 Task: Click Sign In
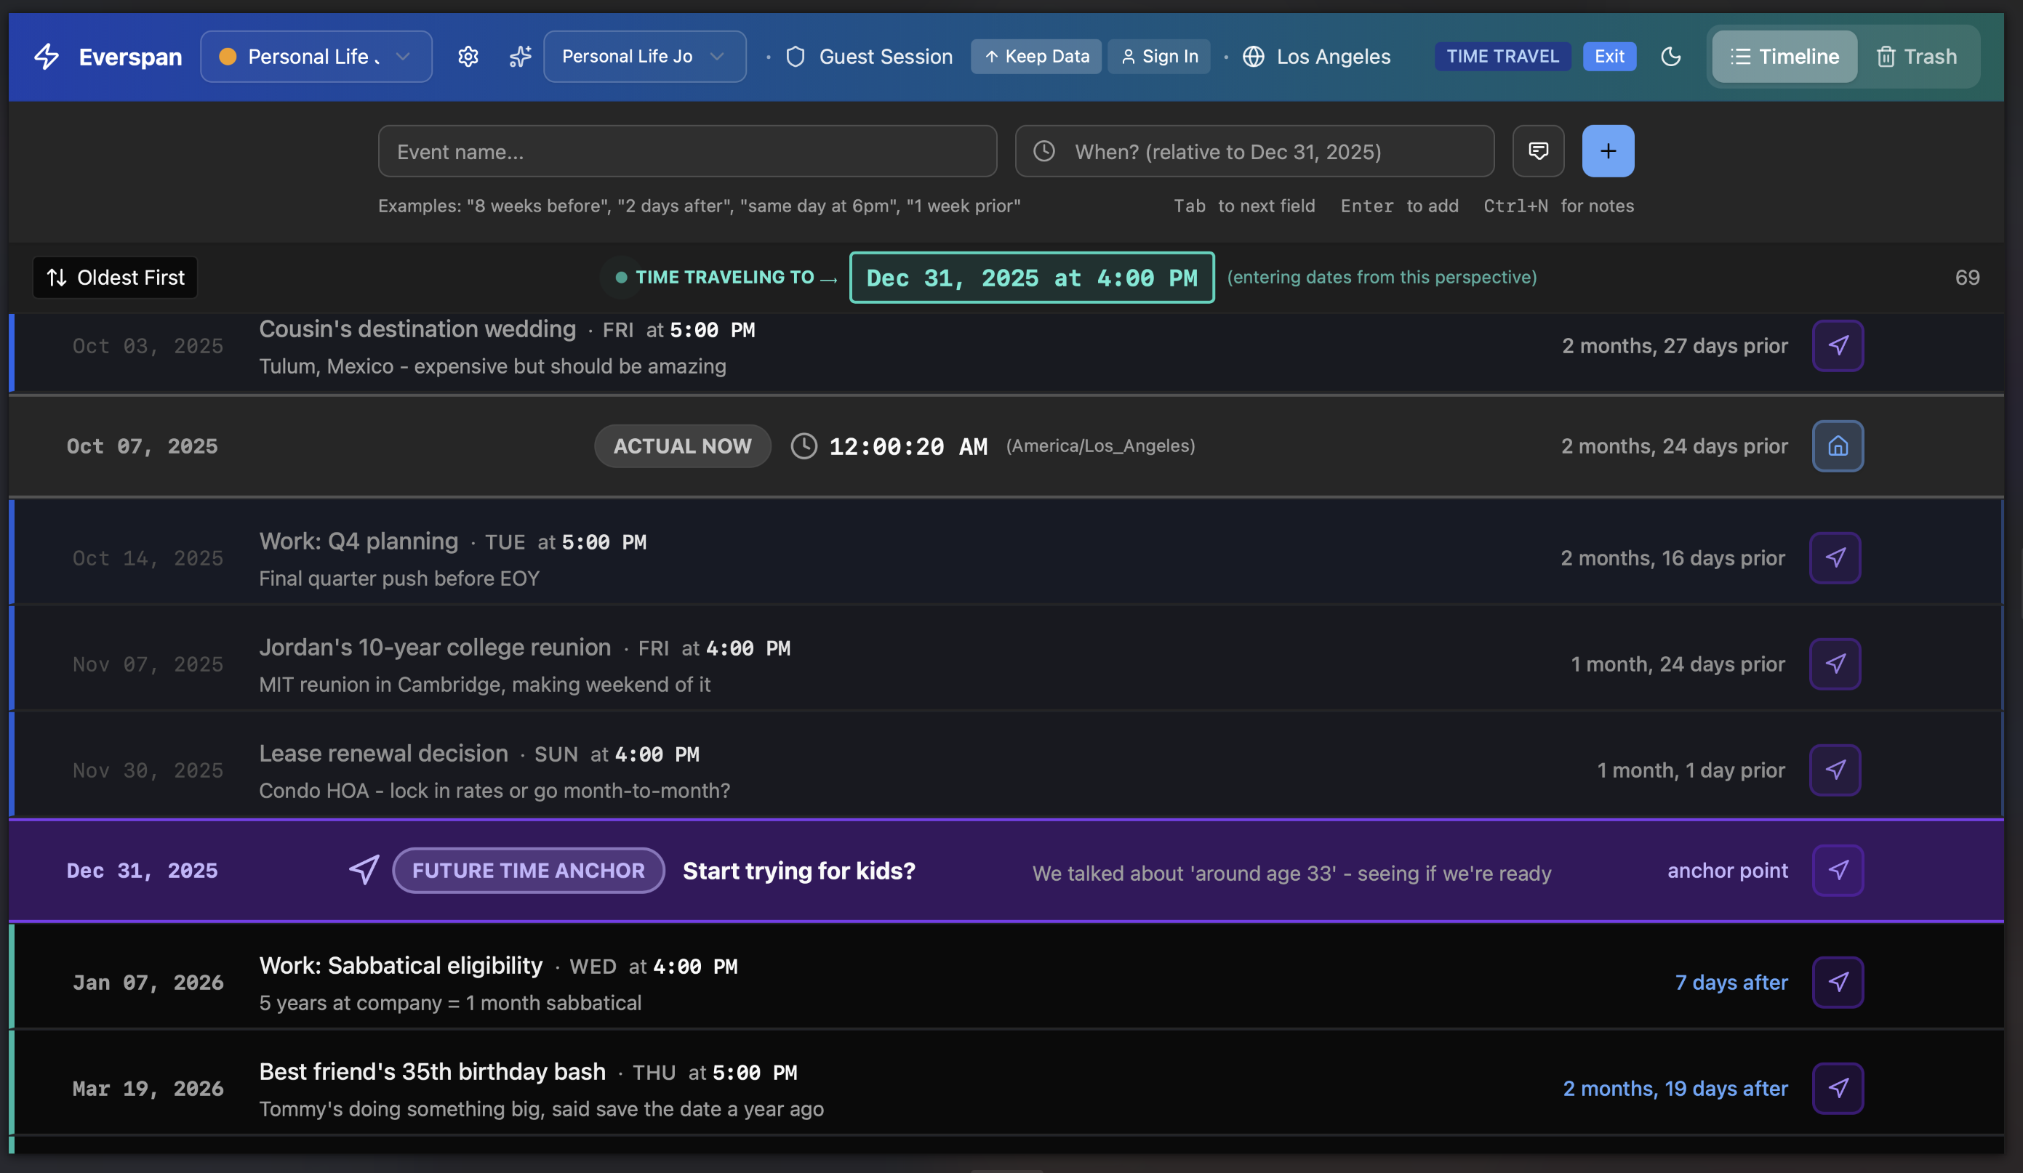point(1158,56)
